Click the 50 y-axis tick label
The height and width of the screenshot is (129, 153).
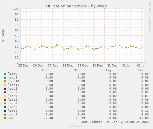pyautogui.click(x=17, y=36)
